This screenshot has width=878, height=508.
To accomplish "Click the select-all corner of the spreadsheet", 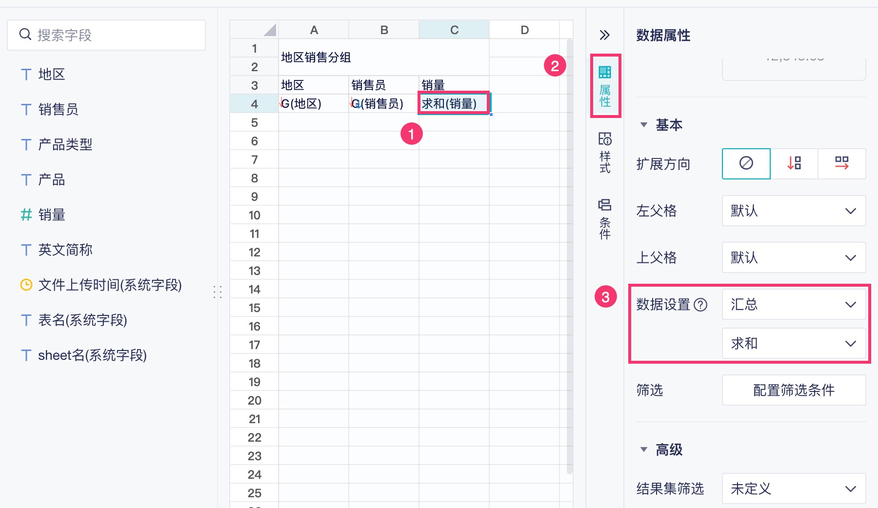I will point(254,30).
